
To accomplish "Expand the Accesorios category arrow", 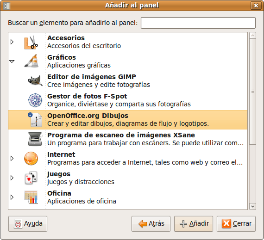I will (x=12, y=42).
